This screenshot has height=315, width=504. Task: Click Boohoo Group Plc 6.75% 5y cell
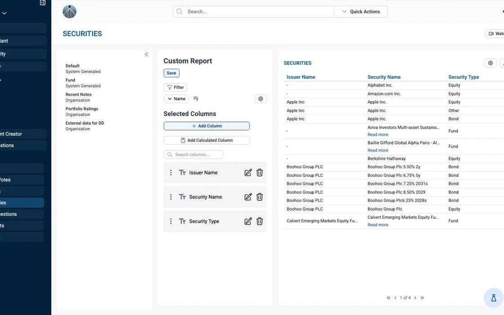pos(394,175)
